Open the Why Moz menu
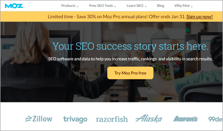Image resolution: width=223 pixels, height=131 pixels. click(182, 6)
